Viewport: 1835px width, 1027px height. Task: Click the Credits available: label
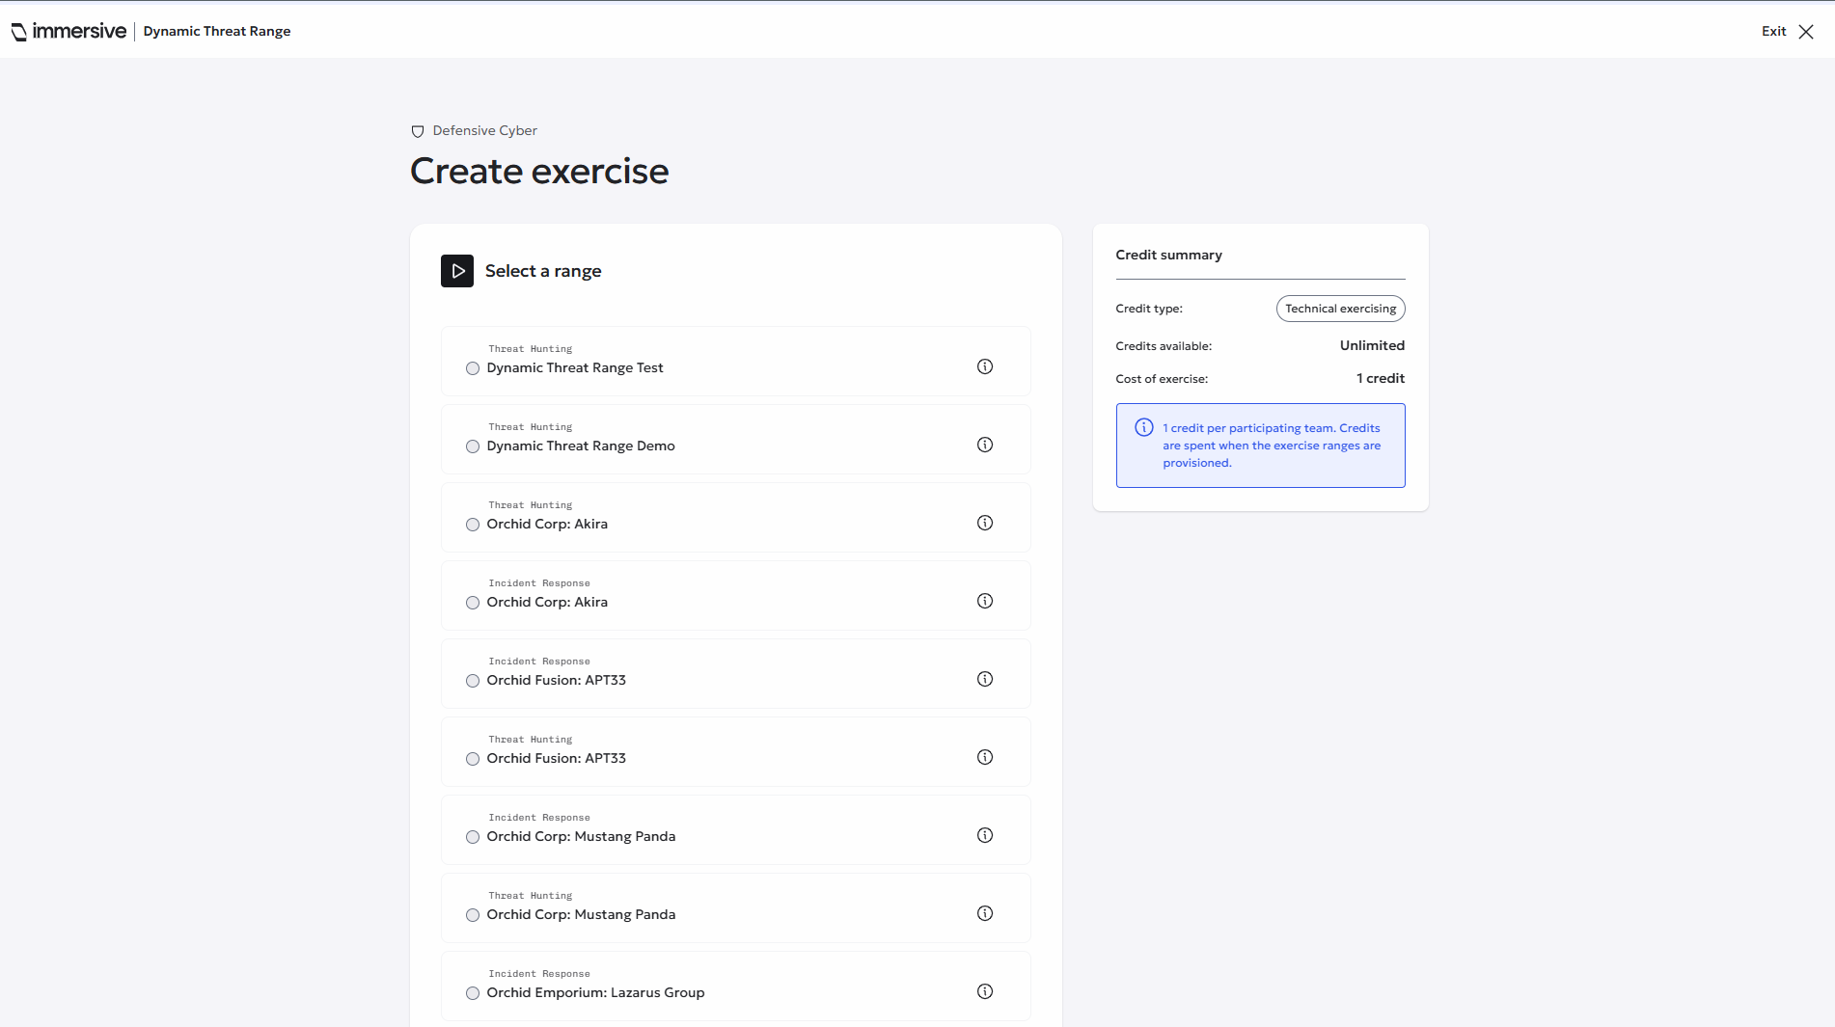1164,346
